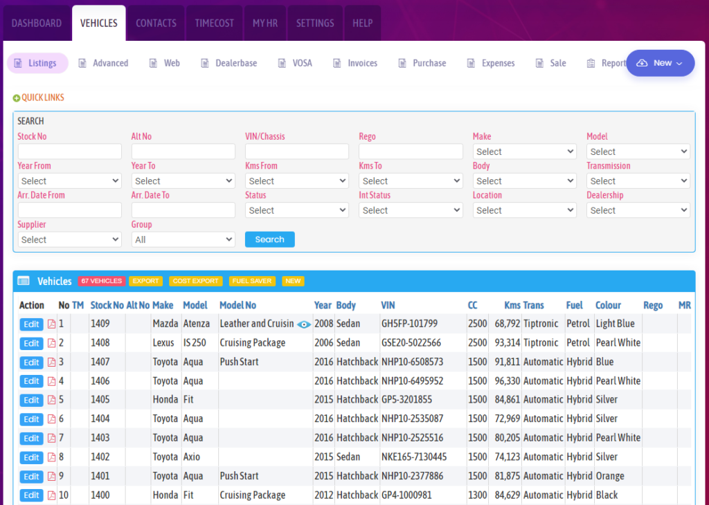Toggle the eye icon on Leather and Cruisin
The width and height of the screenshot is (709, 505).
point(303,324)
